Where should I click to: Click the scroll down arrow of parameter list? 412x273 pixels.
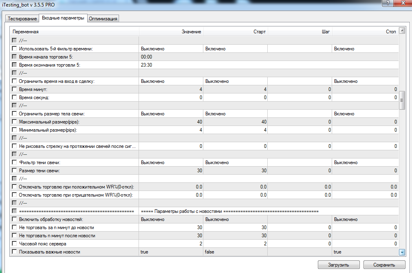[x=402, y=252]
